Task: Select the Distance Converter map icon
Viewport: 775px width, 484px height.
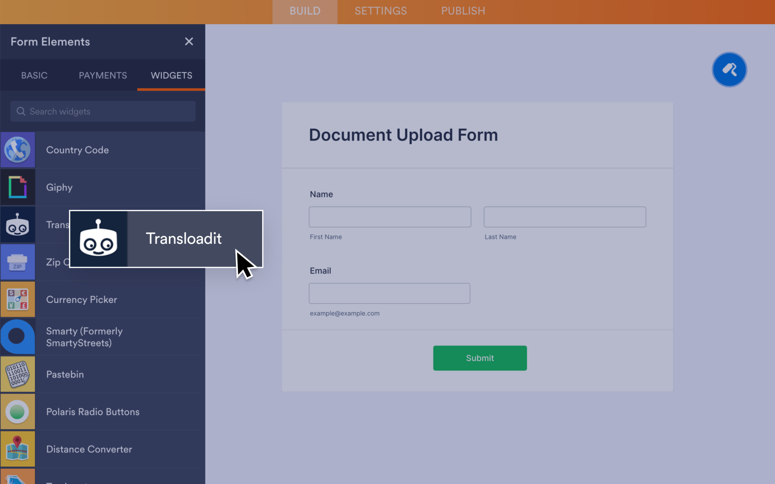Action: (18, 449)
